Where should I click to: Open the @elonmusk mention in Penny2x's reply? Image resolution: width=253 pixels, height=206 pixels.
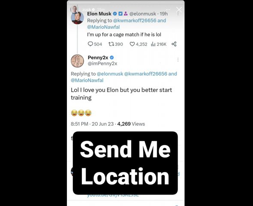point(110,74)
